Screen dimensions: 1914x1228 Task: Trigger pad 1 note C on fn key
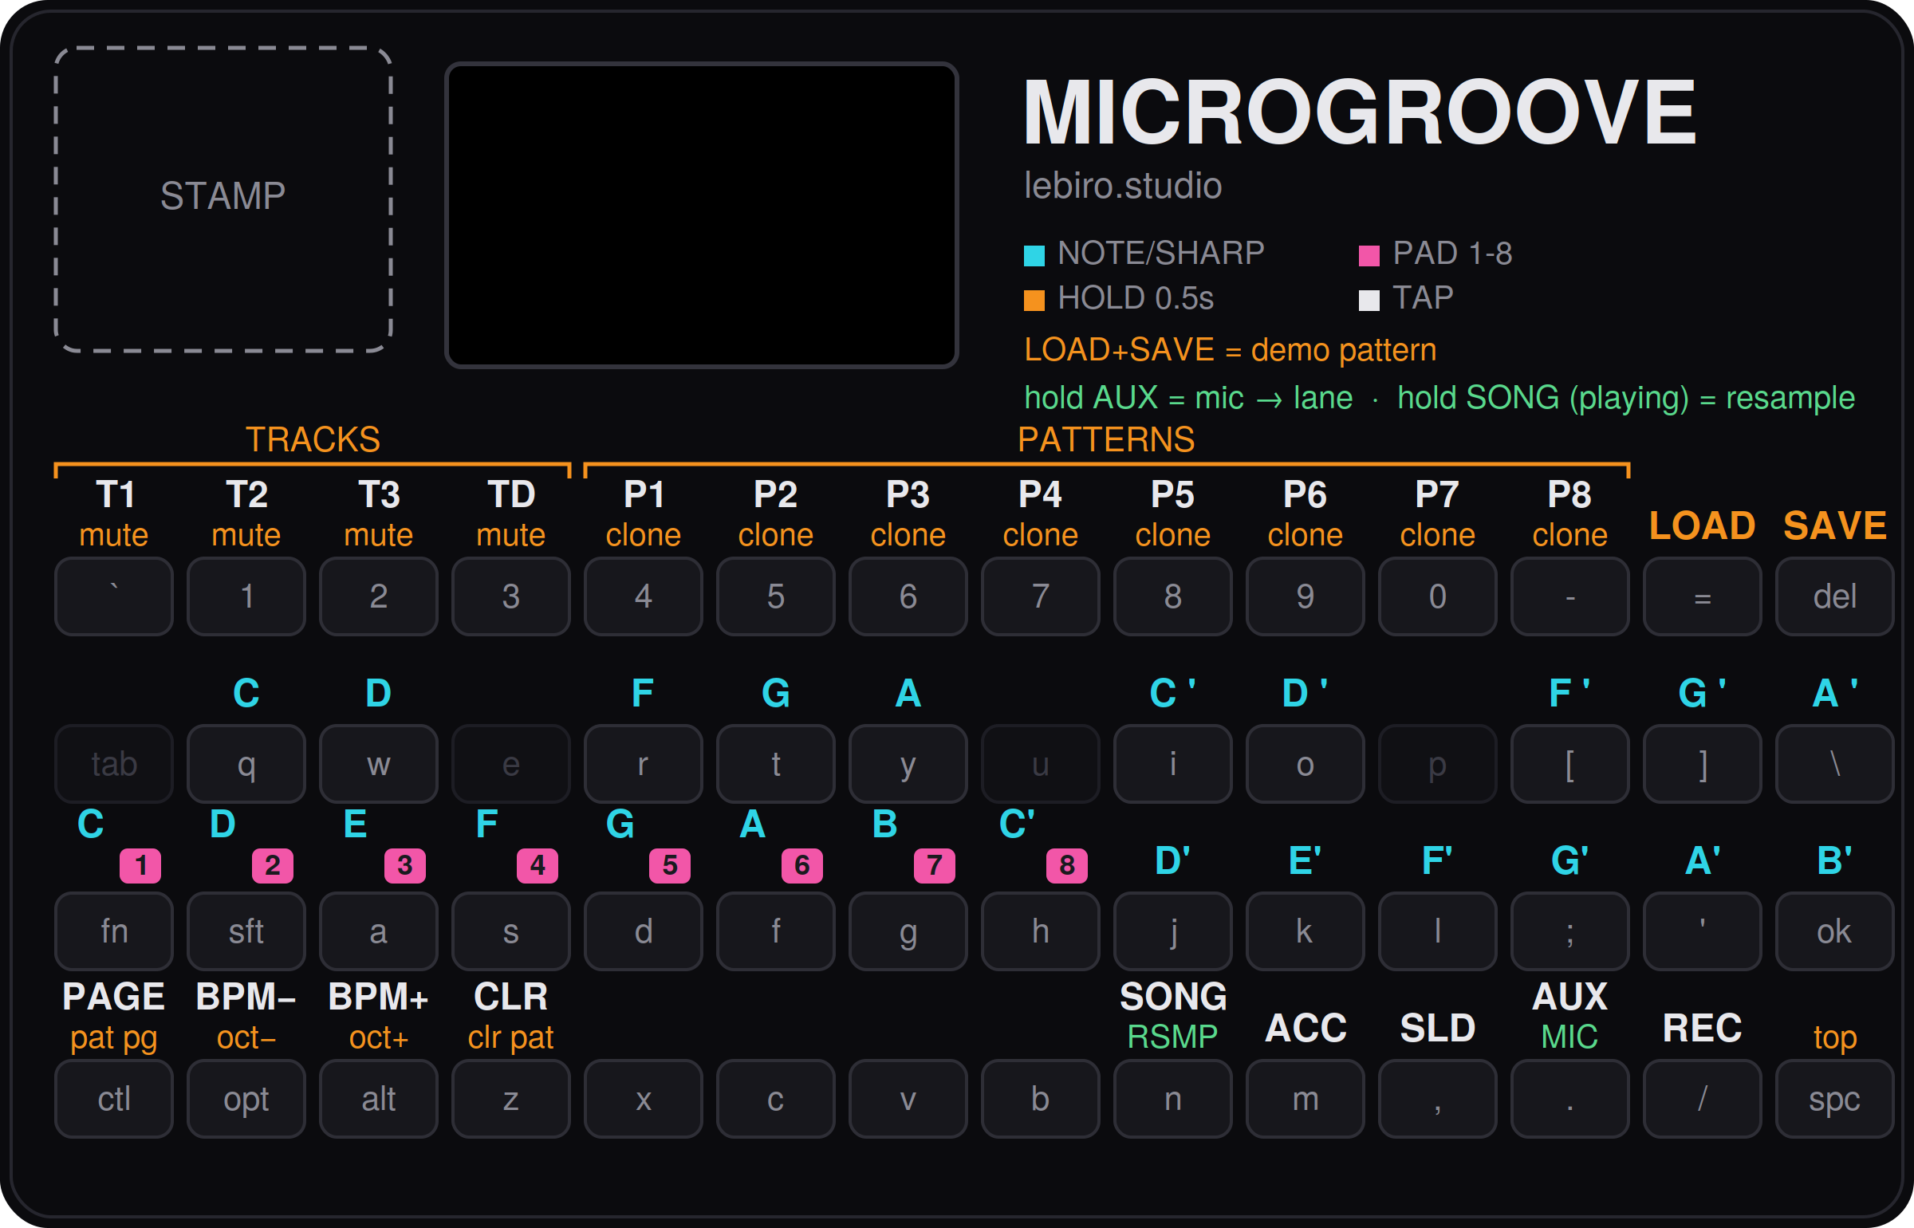tap(114, 931)
